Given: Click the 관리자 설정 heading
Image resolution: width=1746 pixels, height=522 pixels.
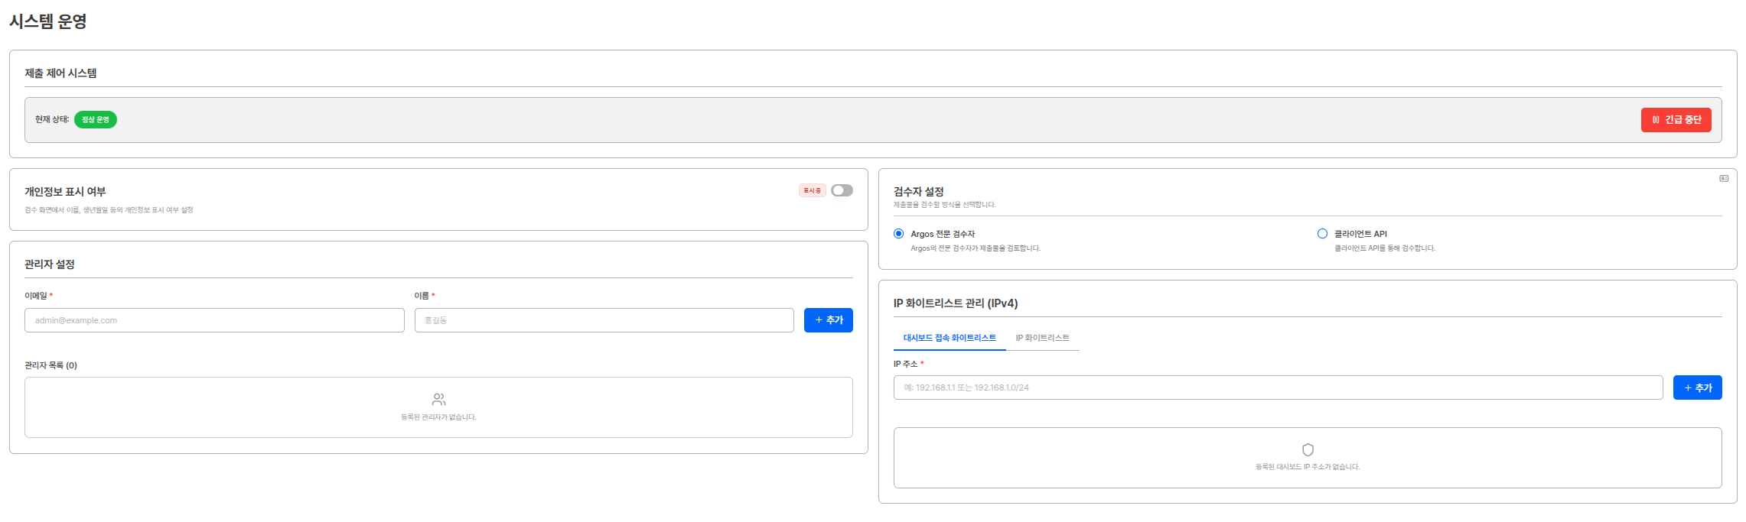Looking at the screenshot, I should (50, 264).
